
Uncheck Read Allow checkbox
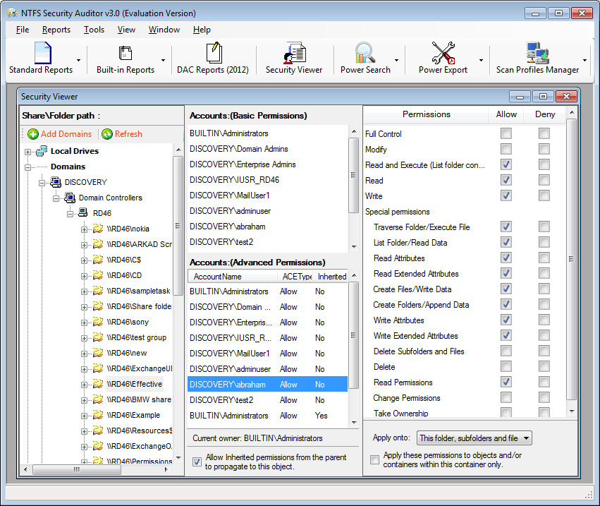point(506,180)
